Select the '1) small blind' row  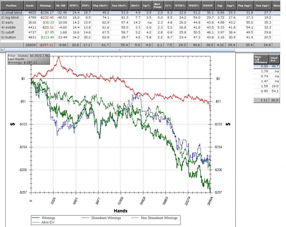pyautogui.click(x=140, y=13)
